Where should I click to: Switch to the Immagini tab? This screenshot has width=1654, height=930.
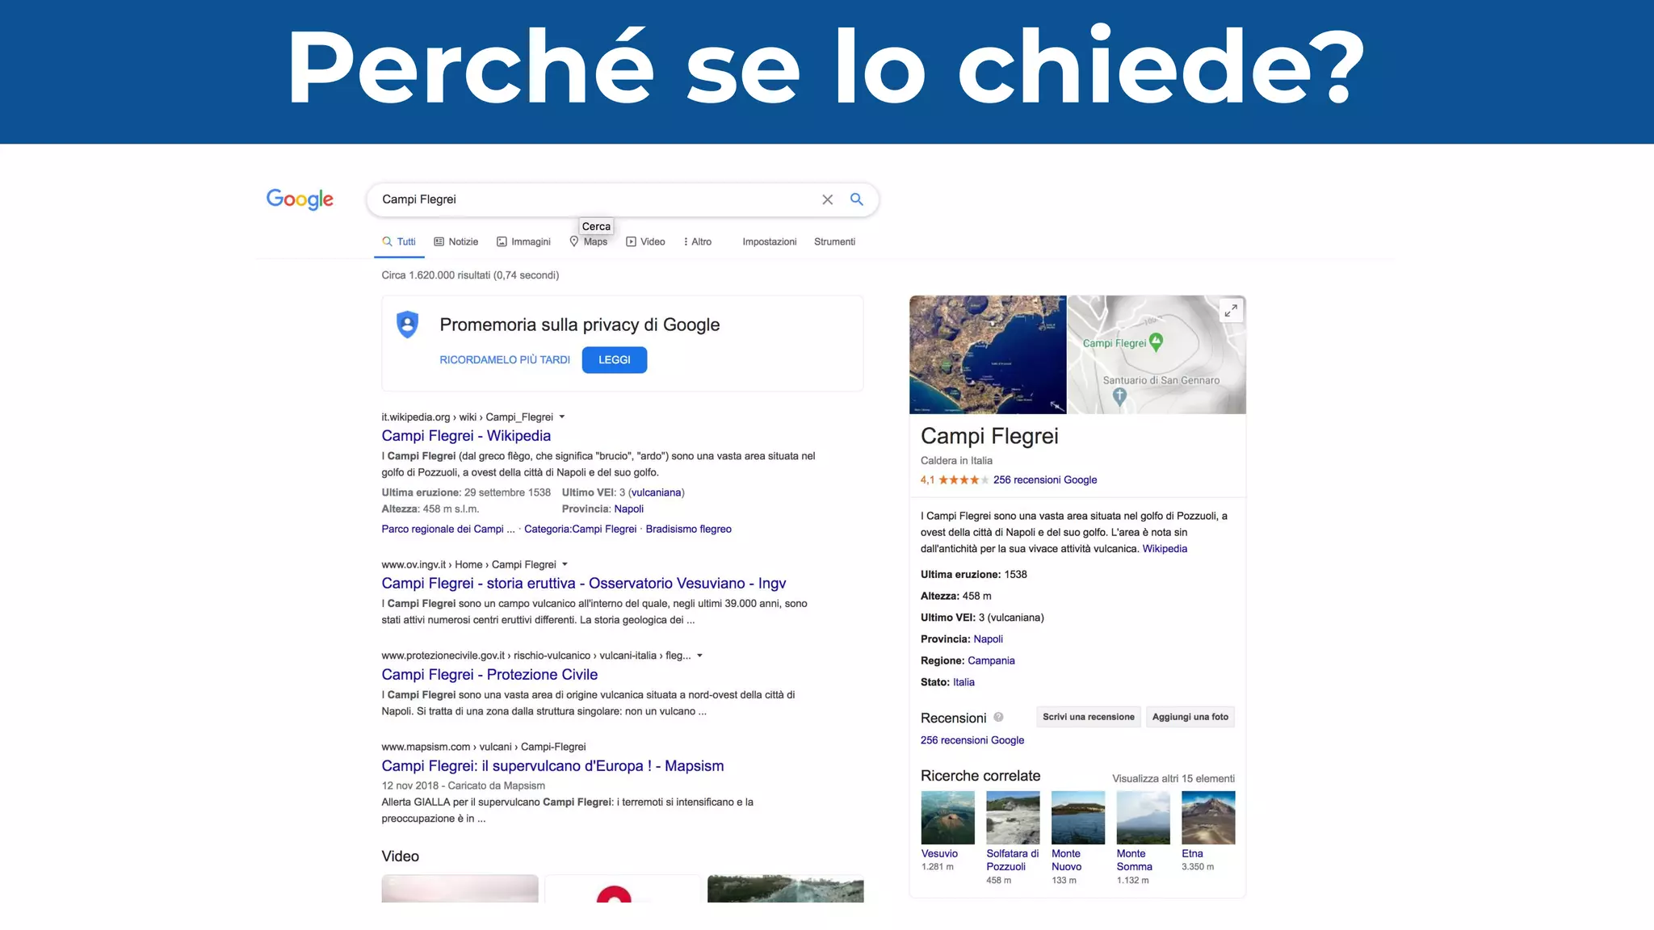523,241
